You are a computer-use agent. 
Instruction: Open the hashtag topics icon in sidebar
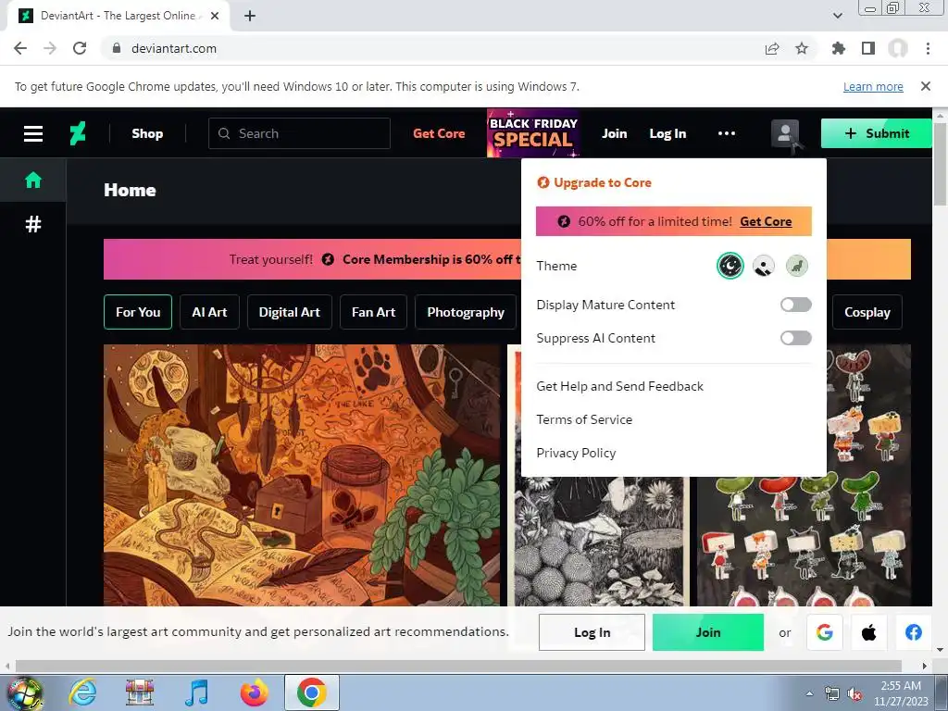[x=33, y=224]
